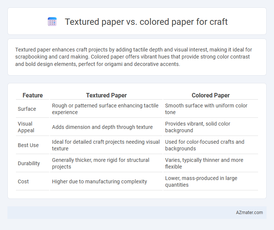Select the 'Surface' row label
Viewport: 274px width, 230px height.
[x=27, y=109]
